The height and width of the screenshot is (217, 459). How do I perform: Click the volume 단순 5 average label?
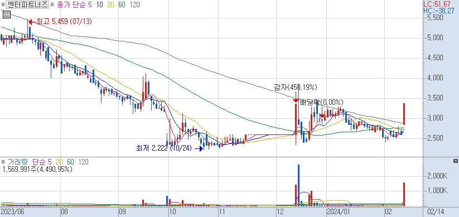[x=42, y=162]
